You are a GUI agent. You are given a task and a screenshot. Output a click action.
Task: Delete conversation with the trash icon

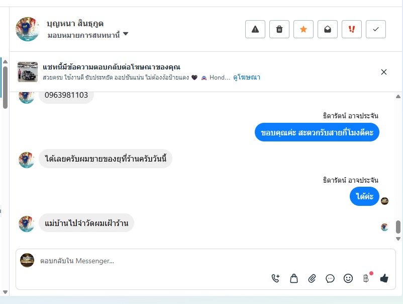click(x=279, y=29)
